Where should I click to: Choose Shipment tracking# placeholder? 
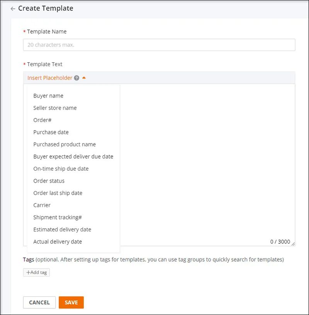point(58,217)
